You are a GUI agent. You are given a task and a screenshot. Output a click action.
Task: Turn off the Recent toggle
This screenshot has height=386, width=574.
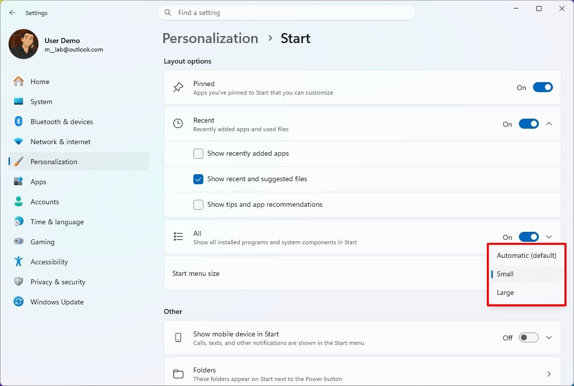(x=528, y=124)
